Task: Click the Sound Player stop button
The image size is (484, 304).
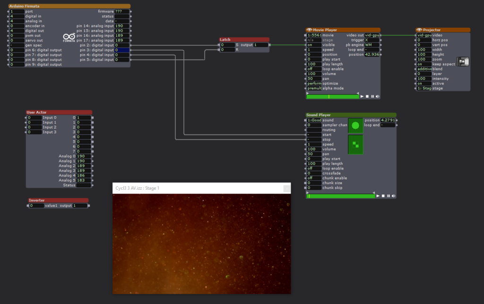Action: pos(383,196)
